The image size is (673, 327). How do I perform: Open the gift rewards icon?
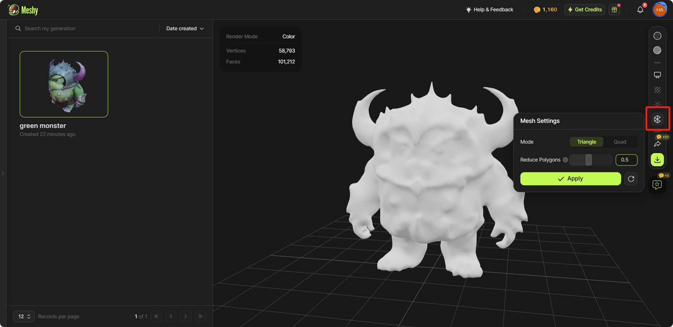[x=614, y=9]
